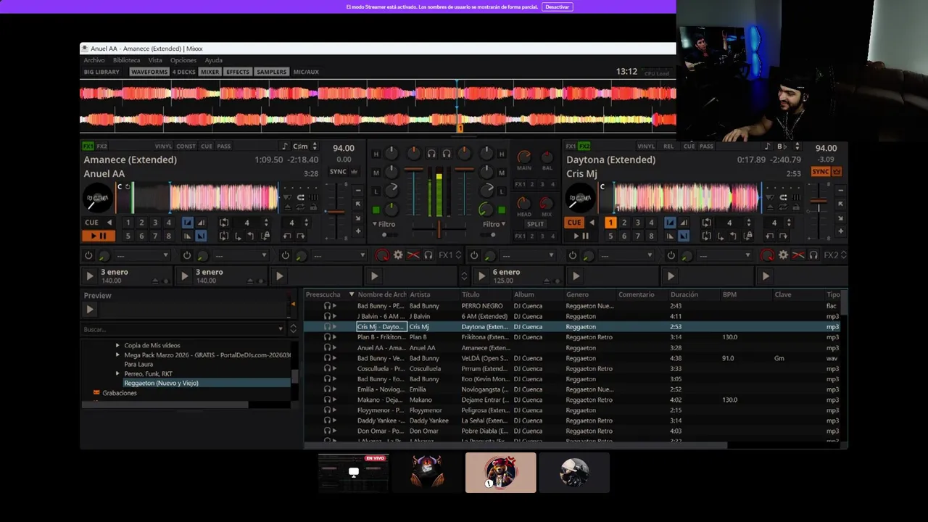Toggle keylock note icon on Amanece deck
The height and width of the screenshot is (522, 928).
[284, 146]
